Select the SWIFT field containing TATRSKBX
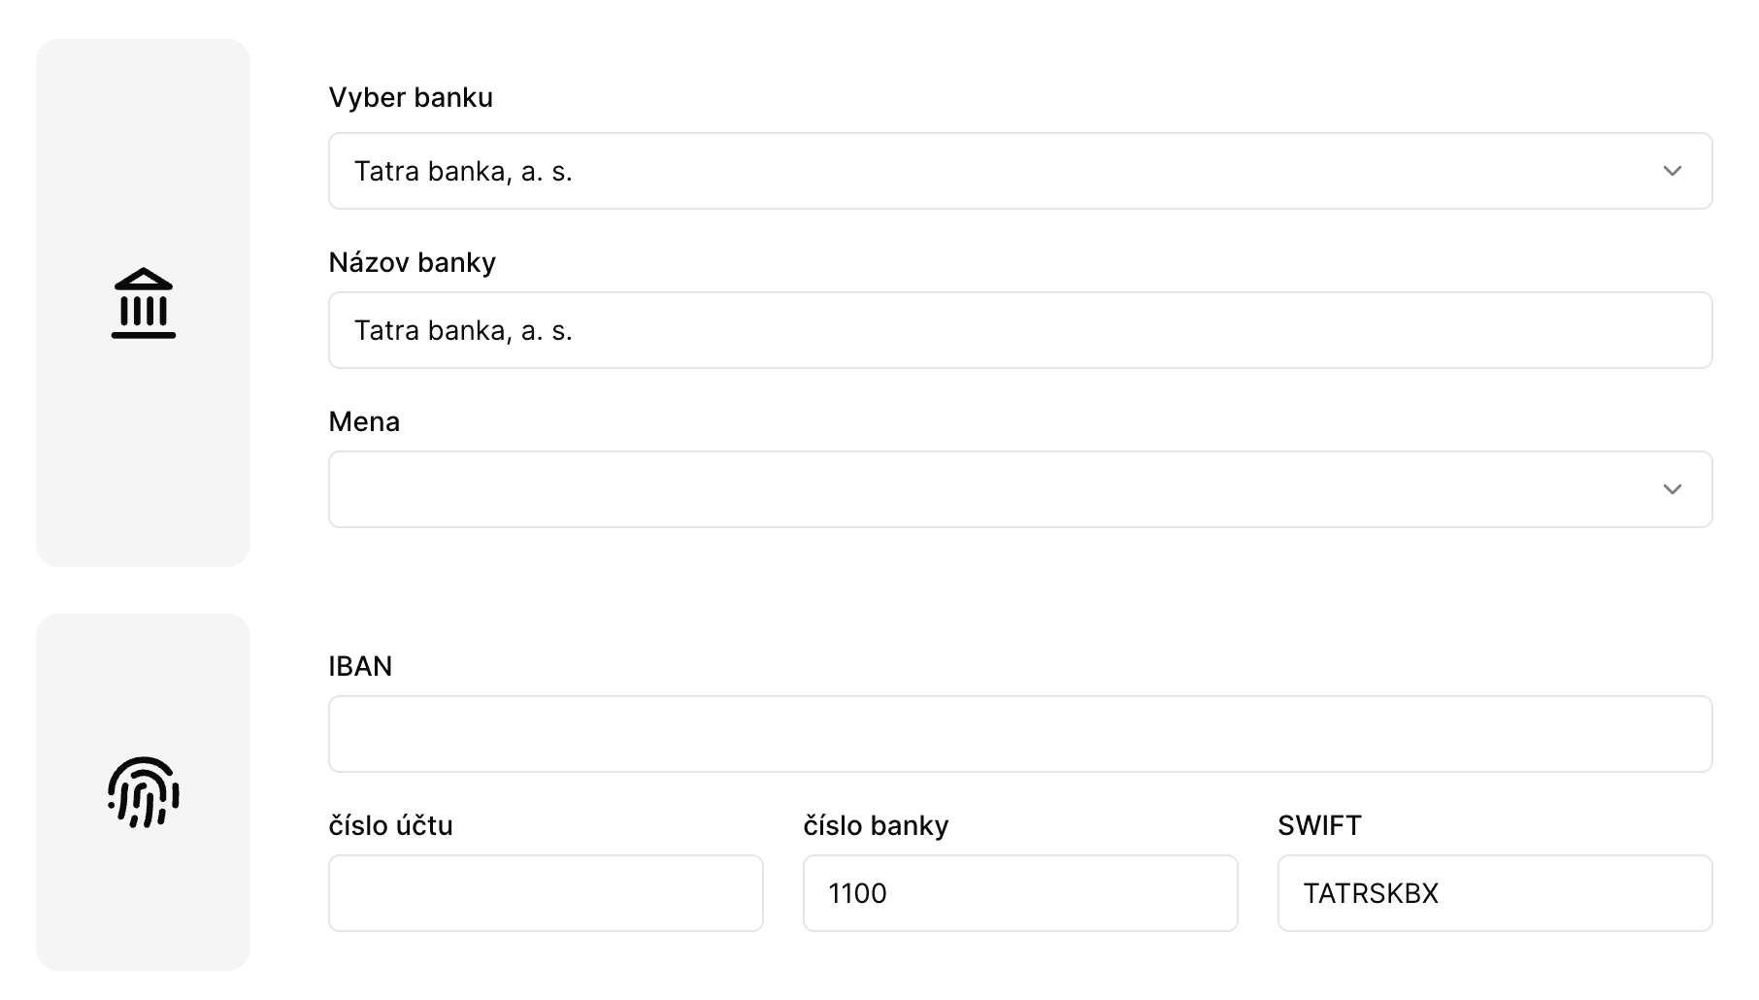Screen dimensions: 1759x1000 (1494, 893)
